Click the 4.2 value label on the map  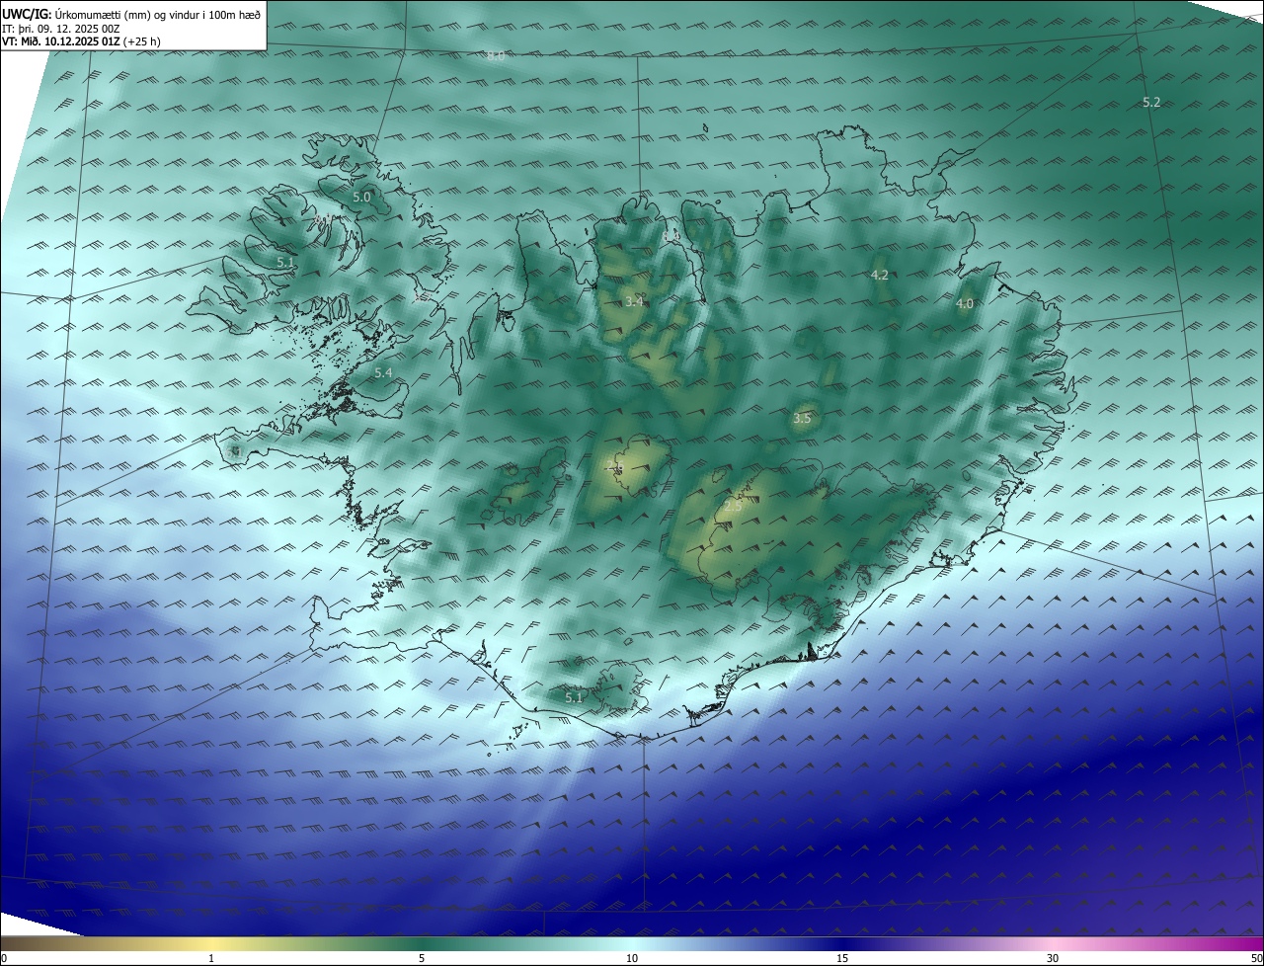[880, 275]
